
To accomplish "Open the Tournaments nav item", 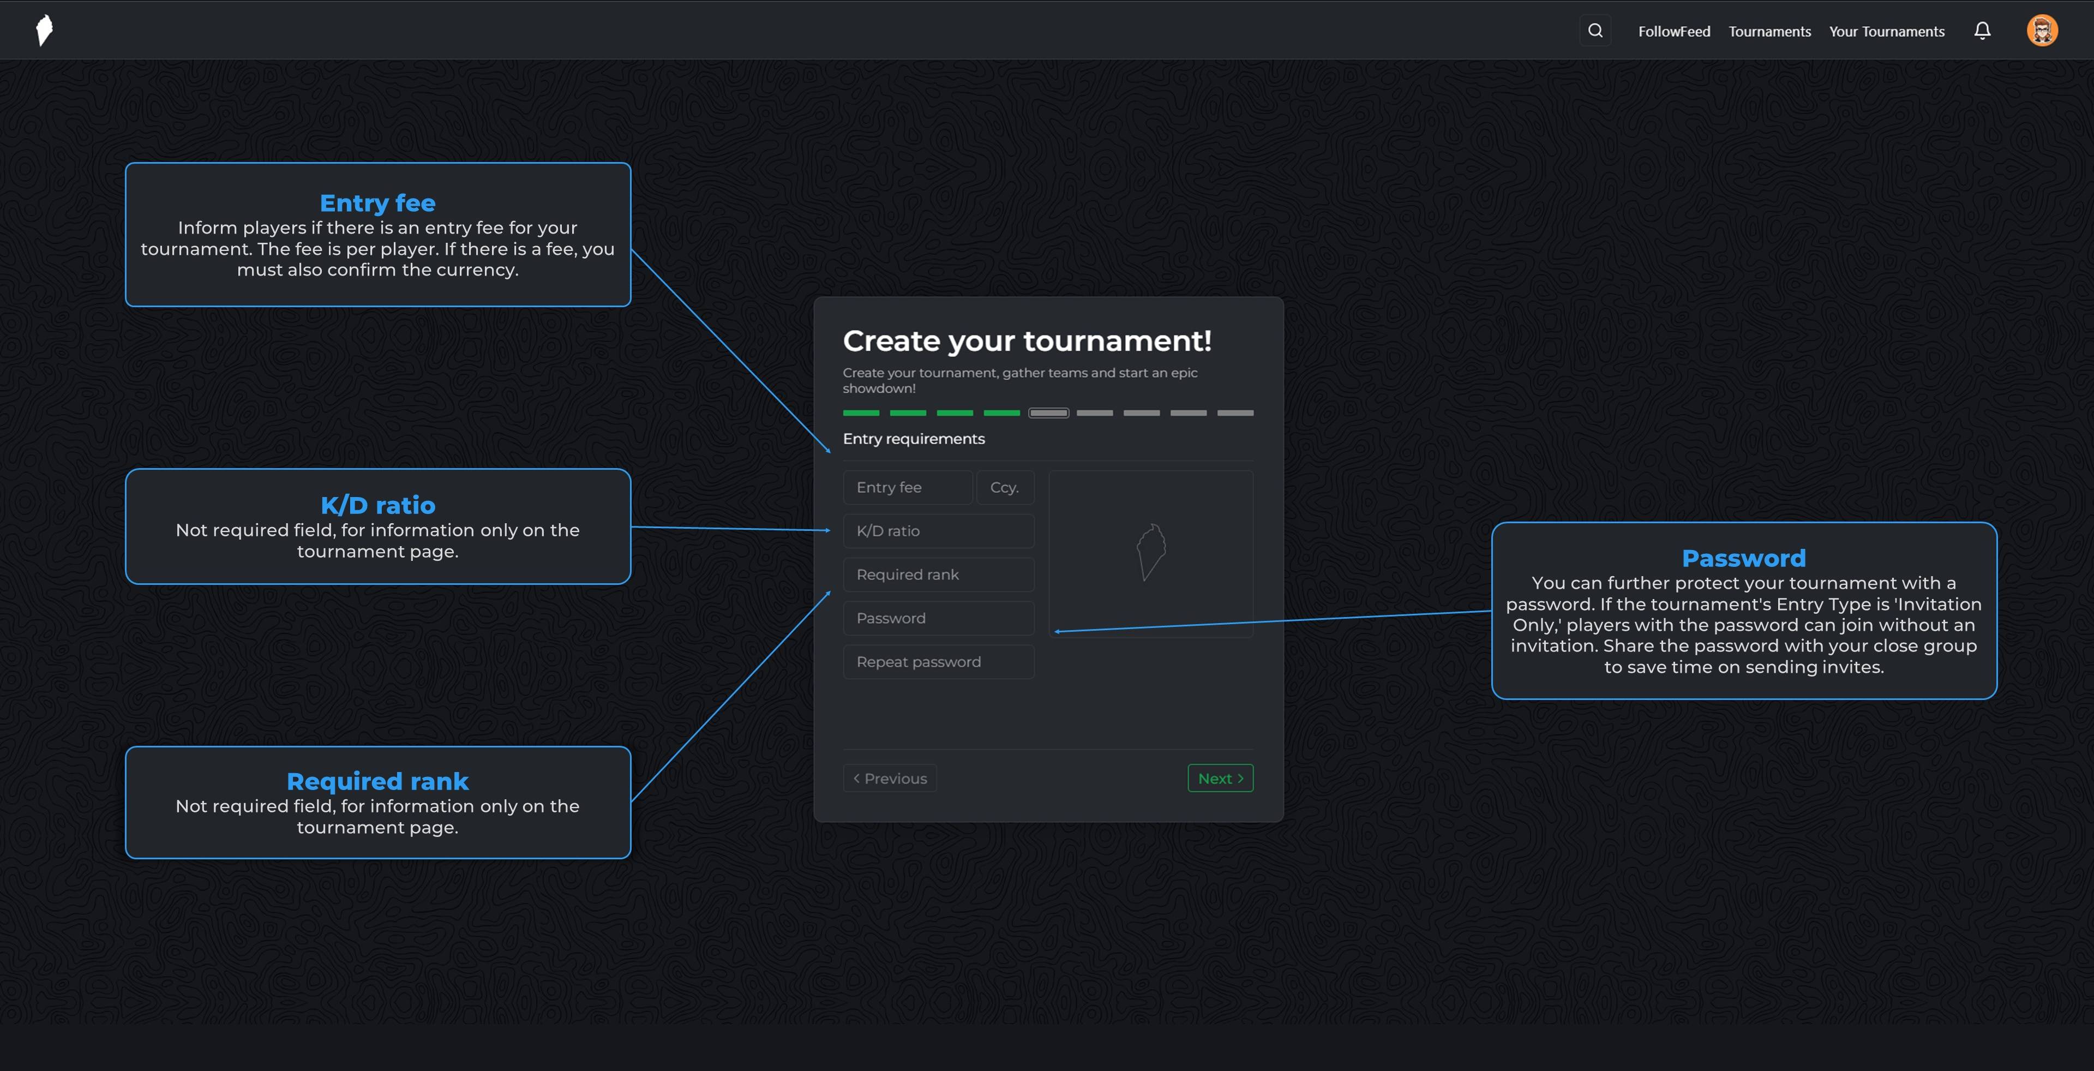I will pos(1769,32).
